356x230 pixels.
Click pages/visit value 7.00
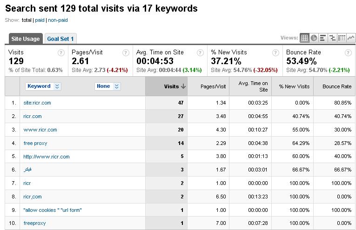(x=221, y=223)
